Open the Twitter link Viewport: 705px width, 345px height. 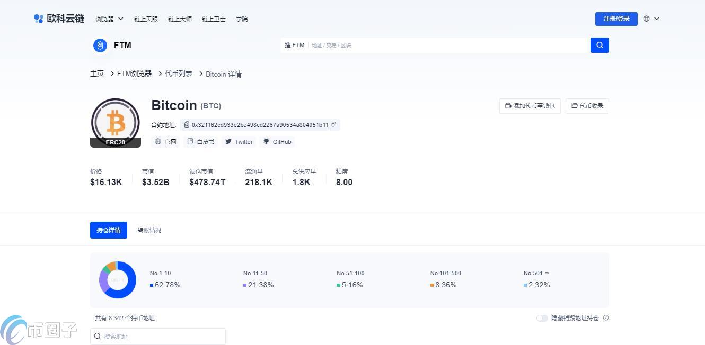pos(239,142)
